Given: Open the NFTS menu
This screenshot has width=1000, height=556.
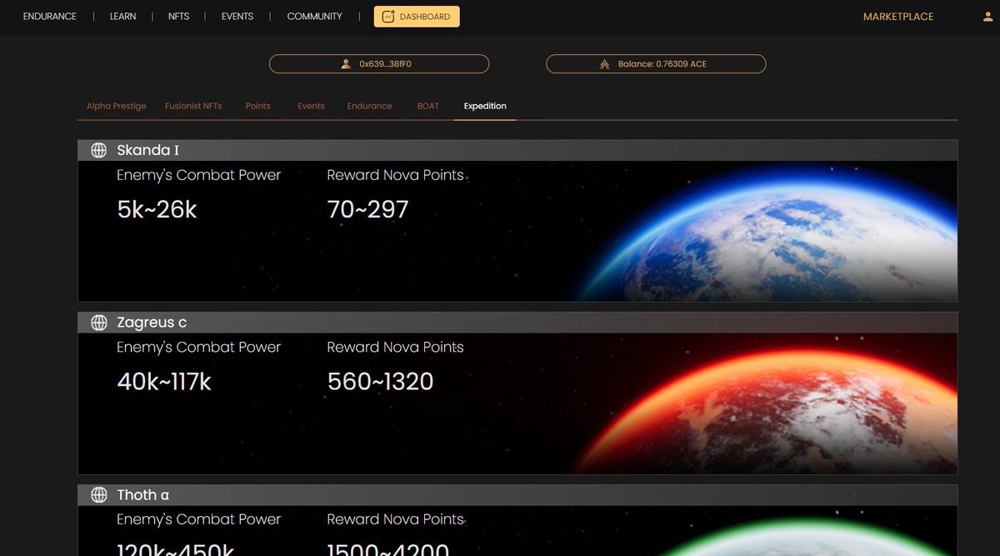Looking at the screenshot, I should 178,17.
